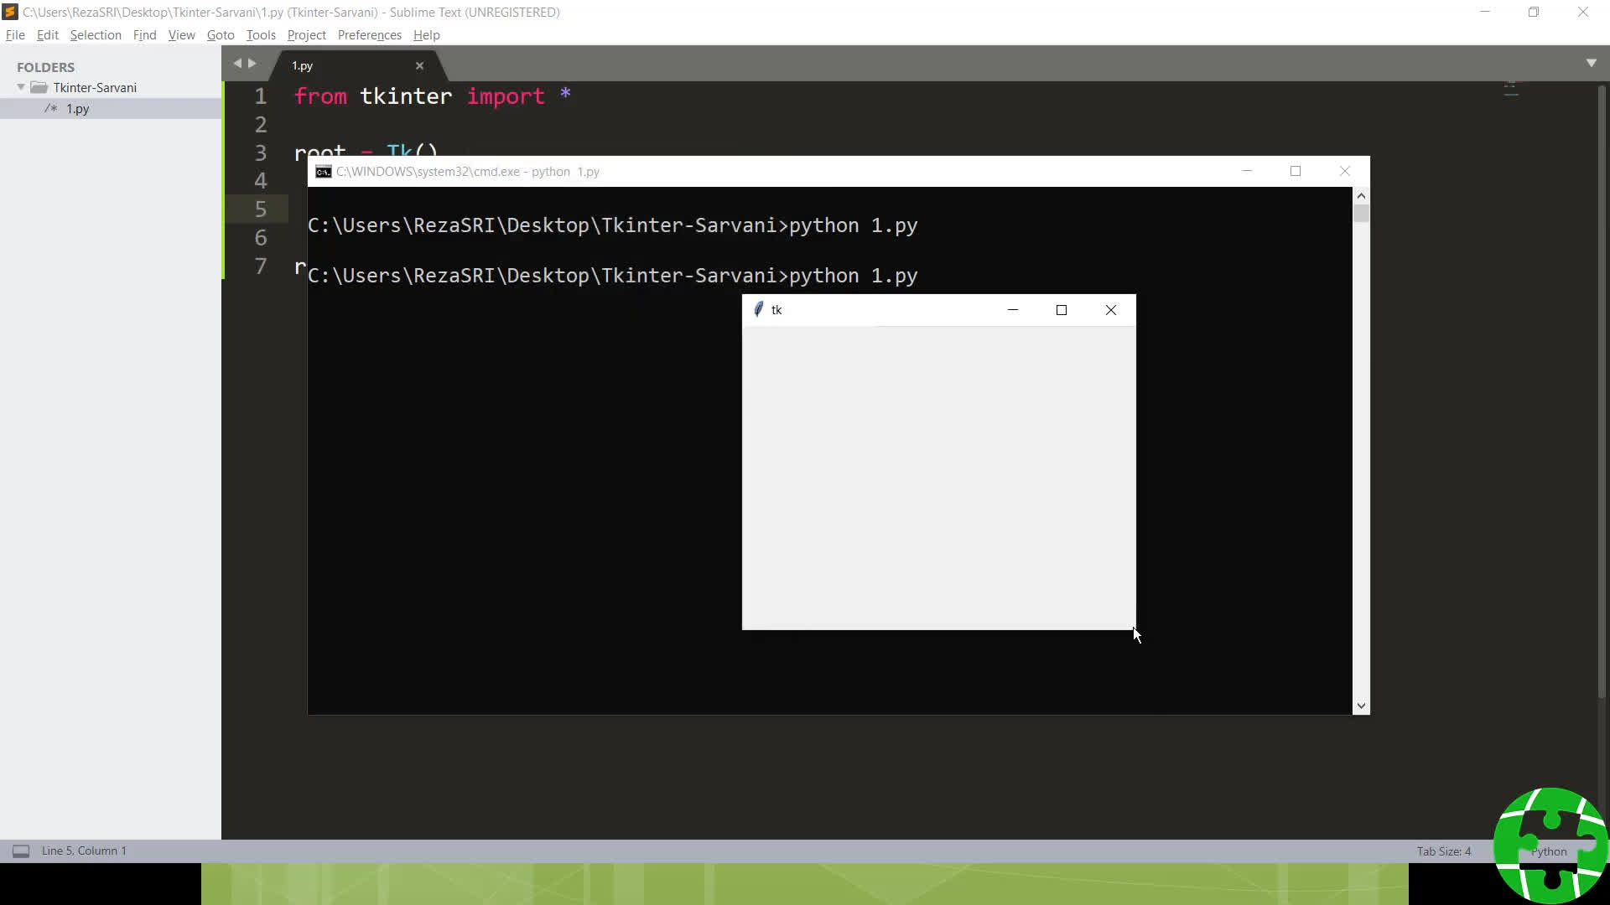The width and height of the screenshot is (1610, 905).
Task: Click the cmd.exe icon in console title bar
Action: tap(323, 172)
